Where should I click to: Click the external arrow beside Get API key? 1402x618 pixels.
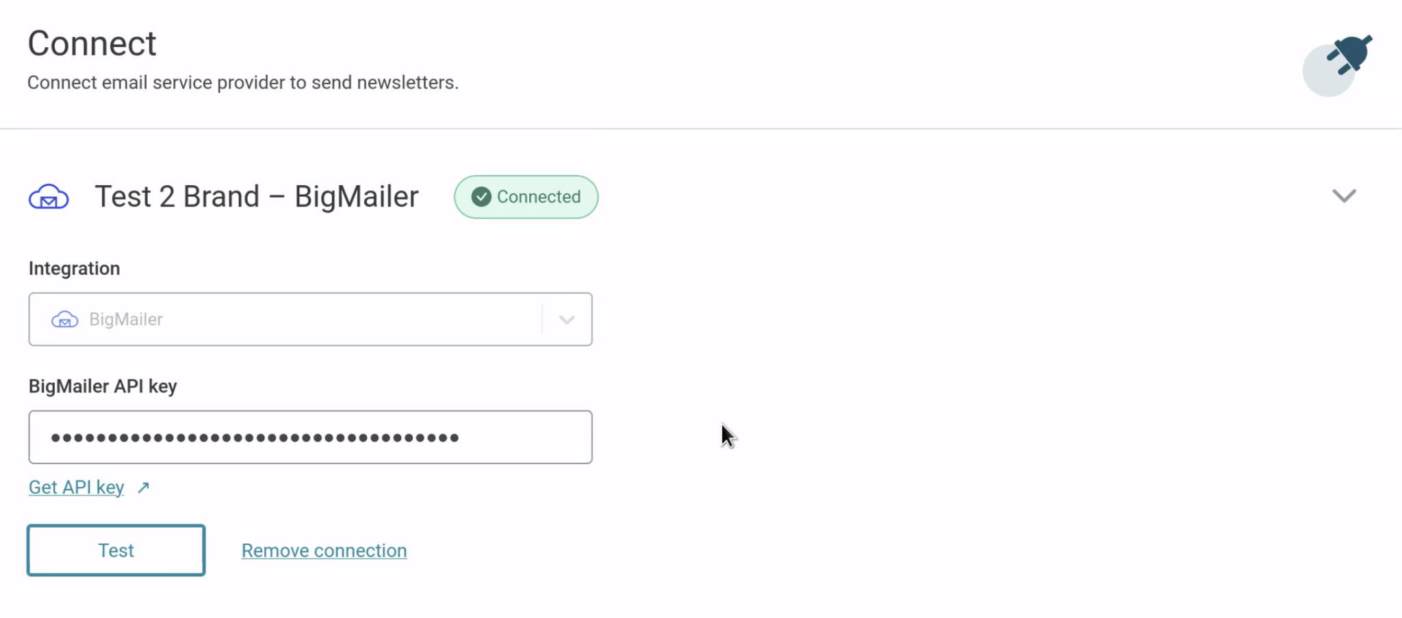tap(143, 487)
